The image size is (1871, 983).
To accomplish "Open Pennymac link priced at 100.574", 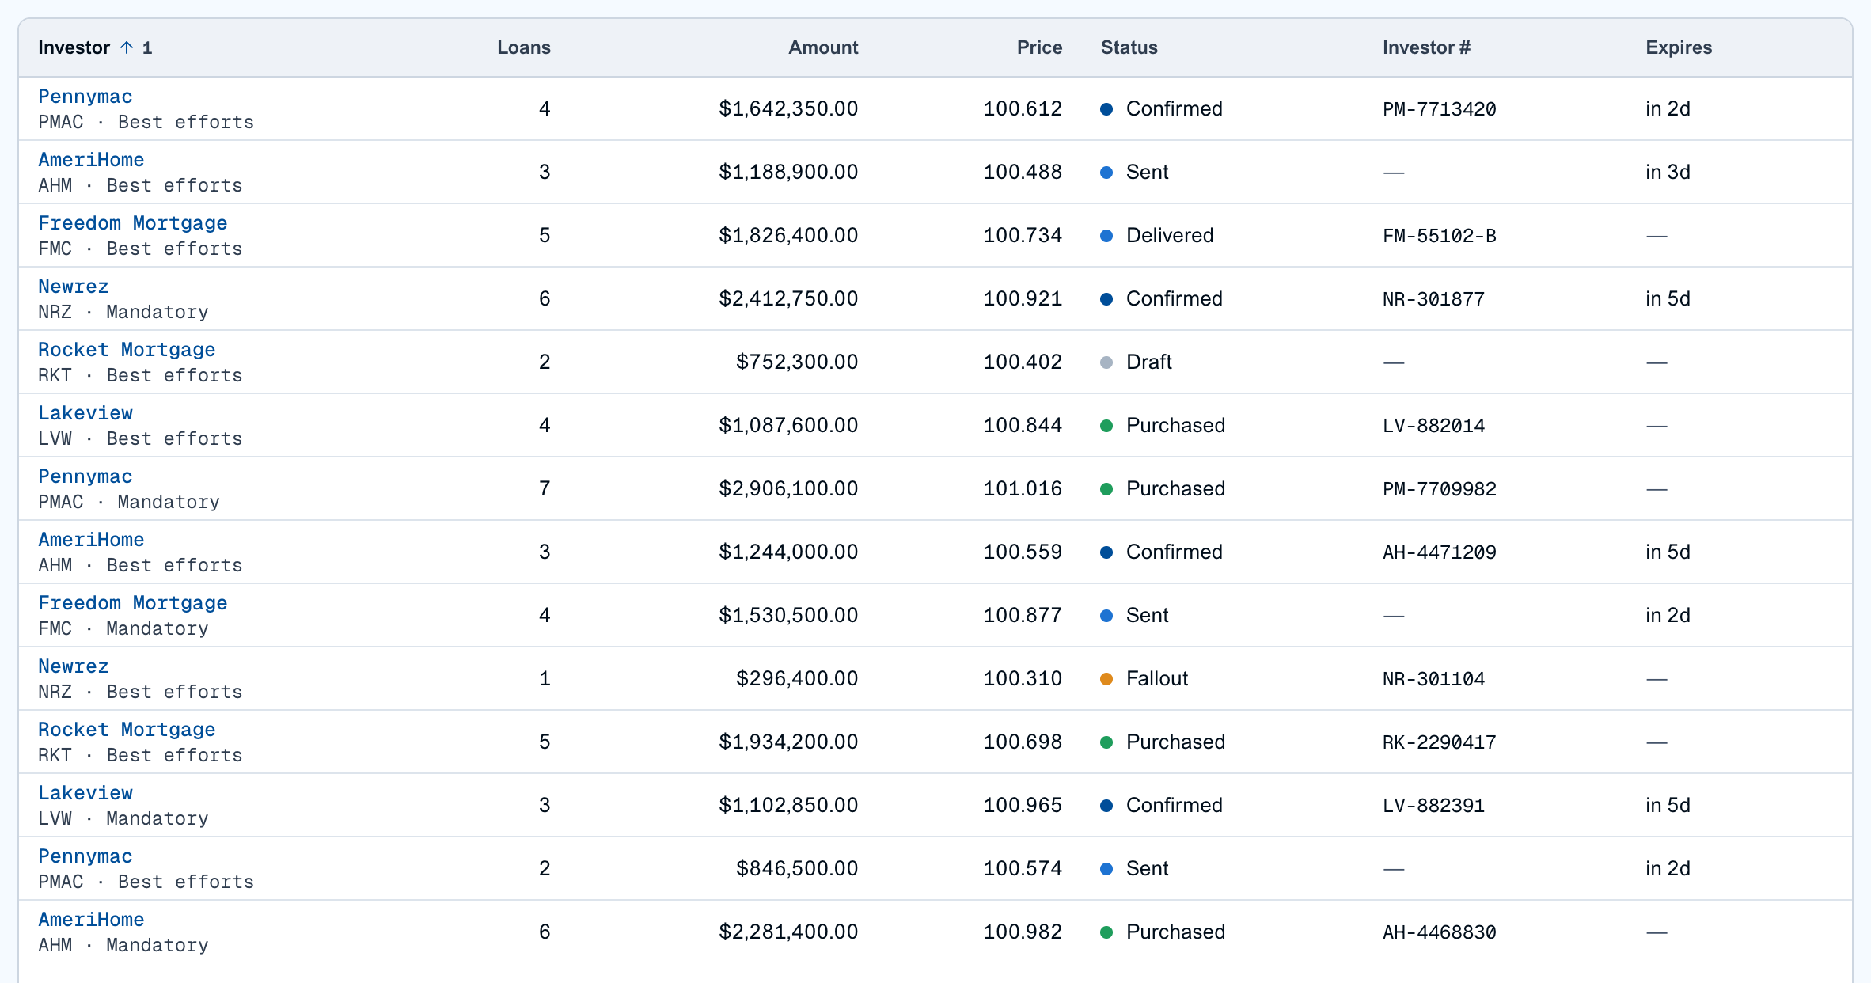I will pos(85,856).
